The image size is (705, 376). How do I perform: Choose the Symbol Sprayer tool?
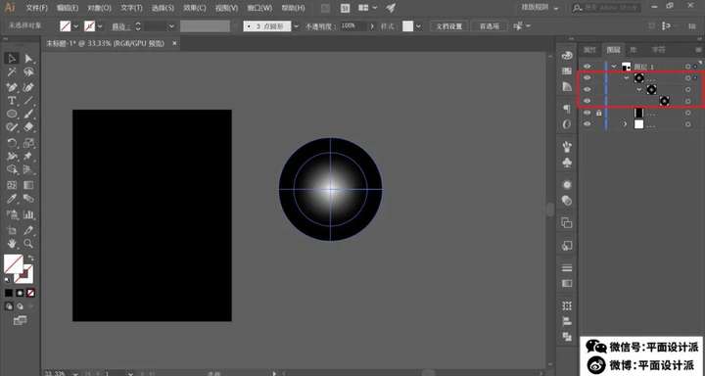coord(12,214)
